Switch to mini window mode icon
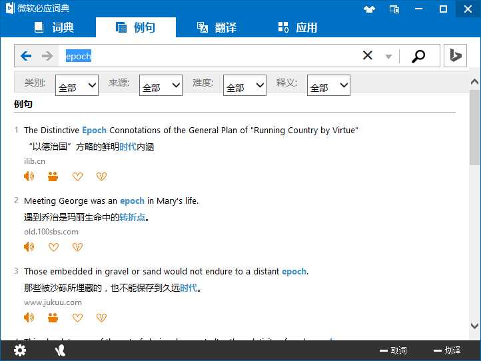 pos(394,9)
